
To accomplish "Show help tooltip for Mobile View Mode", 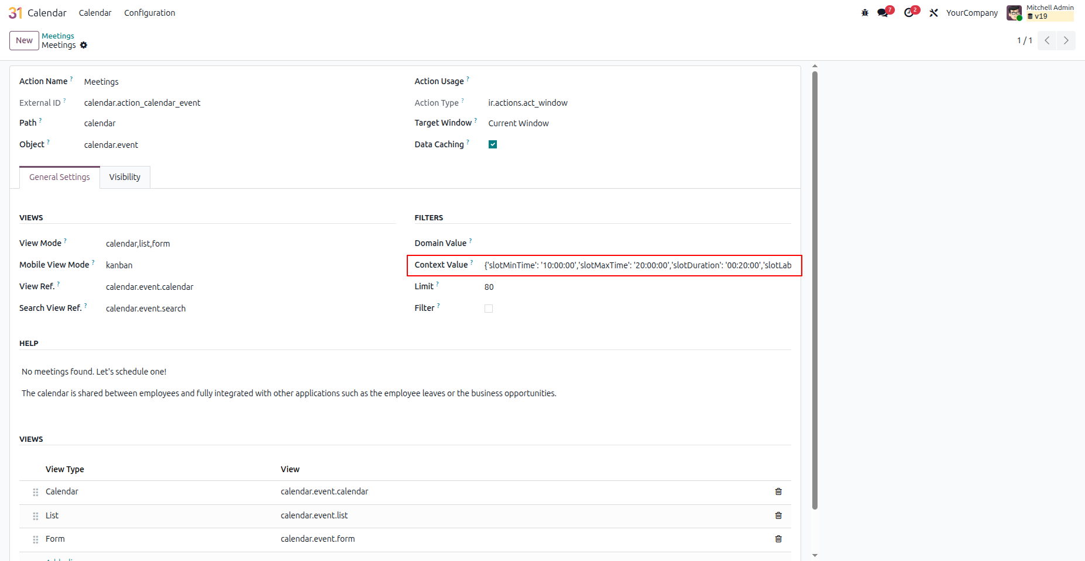I will (93, 262).
